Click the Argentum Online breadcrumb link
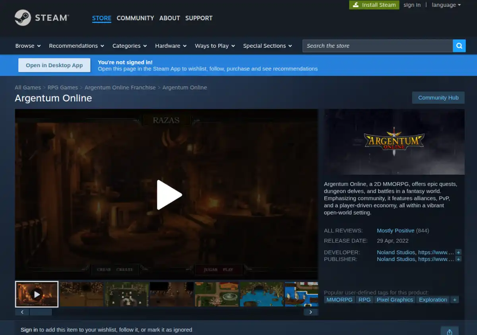Screen dimensions: 477x335 pos(185,88)
